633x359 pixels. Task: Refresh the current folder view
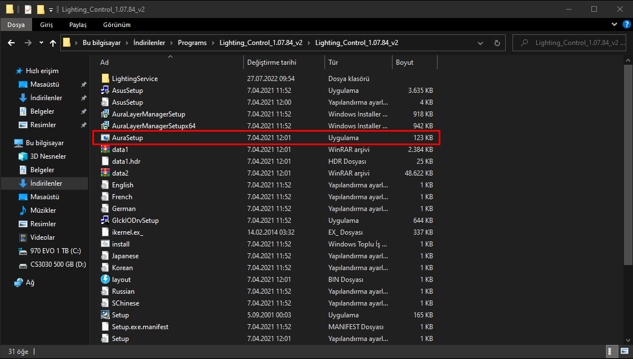click(497, 43)
